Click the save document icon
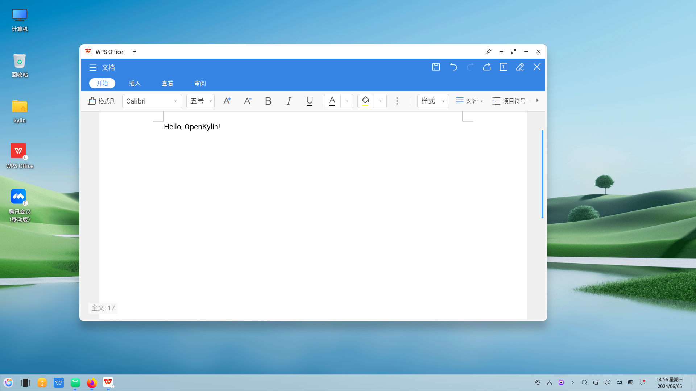 coord(436,67)
